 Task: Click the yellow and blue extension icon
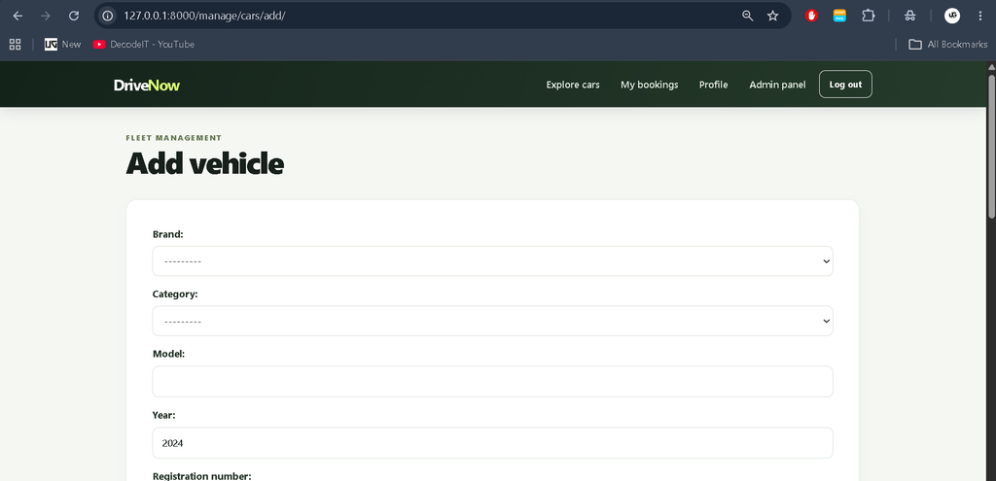tap(839, 16)
